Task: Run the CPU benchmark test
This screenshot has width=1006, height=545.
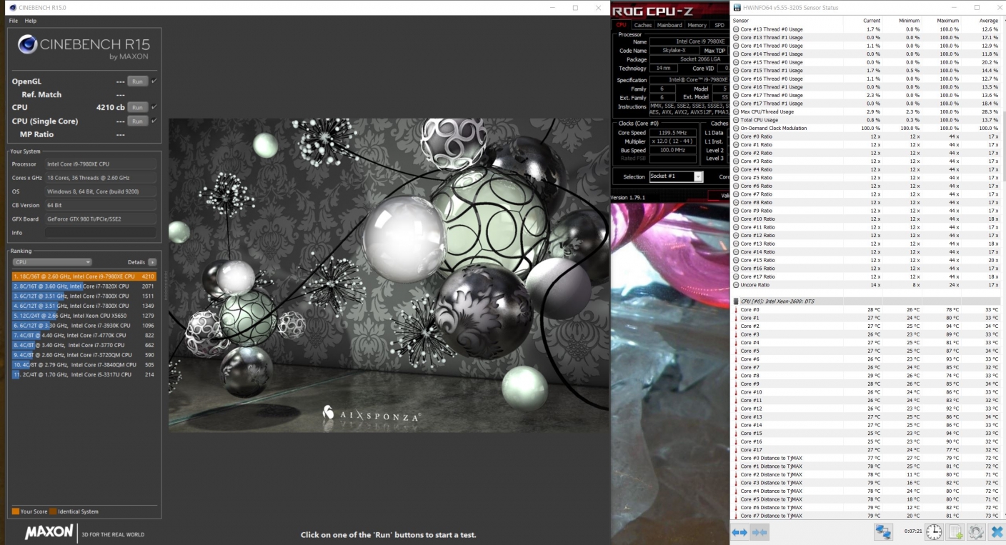Action: pyautogui.click(x=137, y=107)
